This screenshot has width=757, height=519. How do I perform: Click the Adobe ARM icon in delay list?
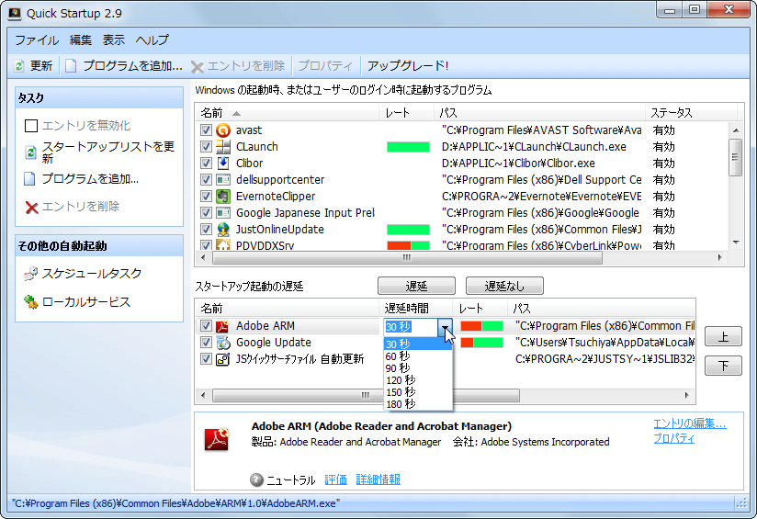click(x=222, y=326)
